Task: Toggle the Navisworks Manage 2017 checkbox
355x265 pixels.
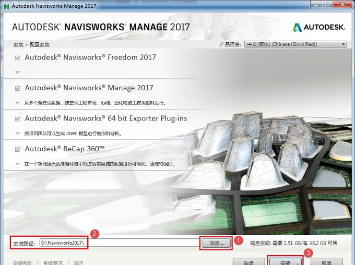Action: (x=17, y=88)
